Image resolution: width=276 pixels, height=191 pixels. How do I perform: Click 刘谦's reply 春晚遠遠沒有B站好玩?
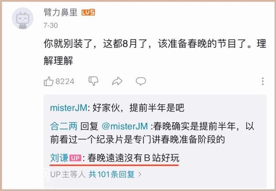133,158
